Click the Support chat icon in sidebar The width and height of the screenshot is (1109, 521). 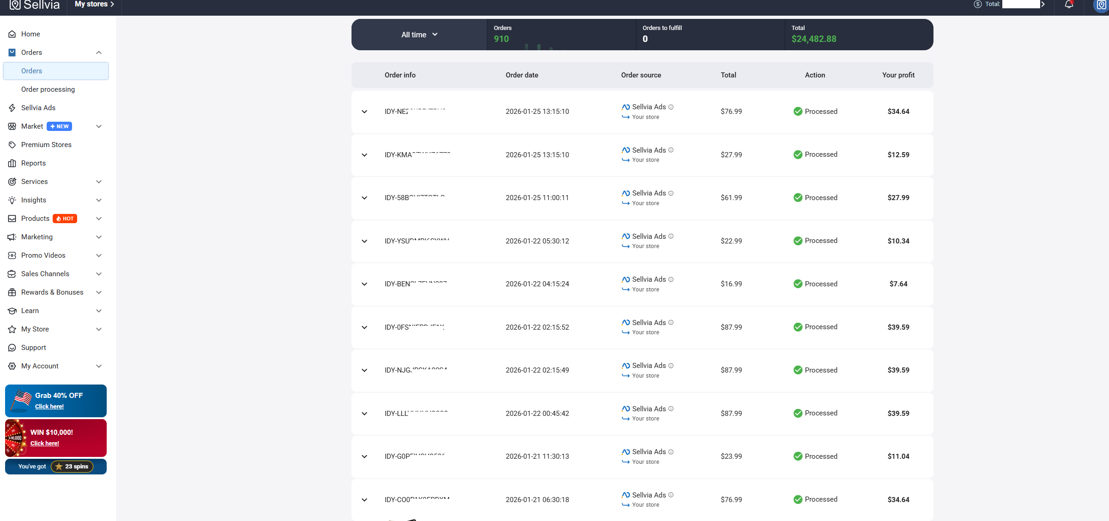coord(12,348)
